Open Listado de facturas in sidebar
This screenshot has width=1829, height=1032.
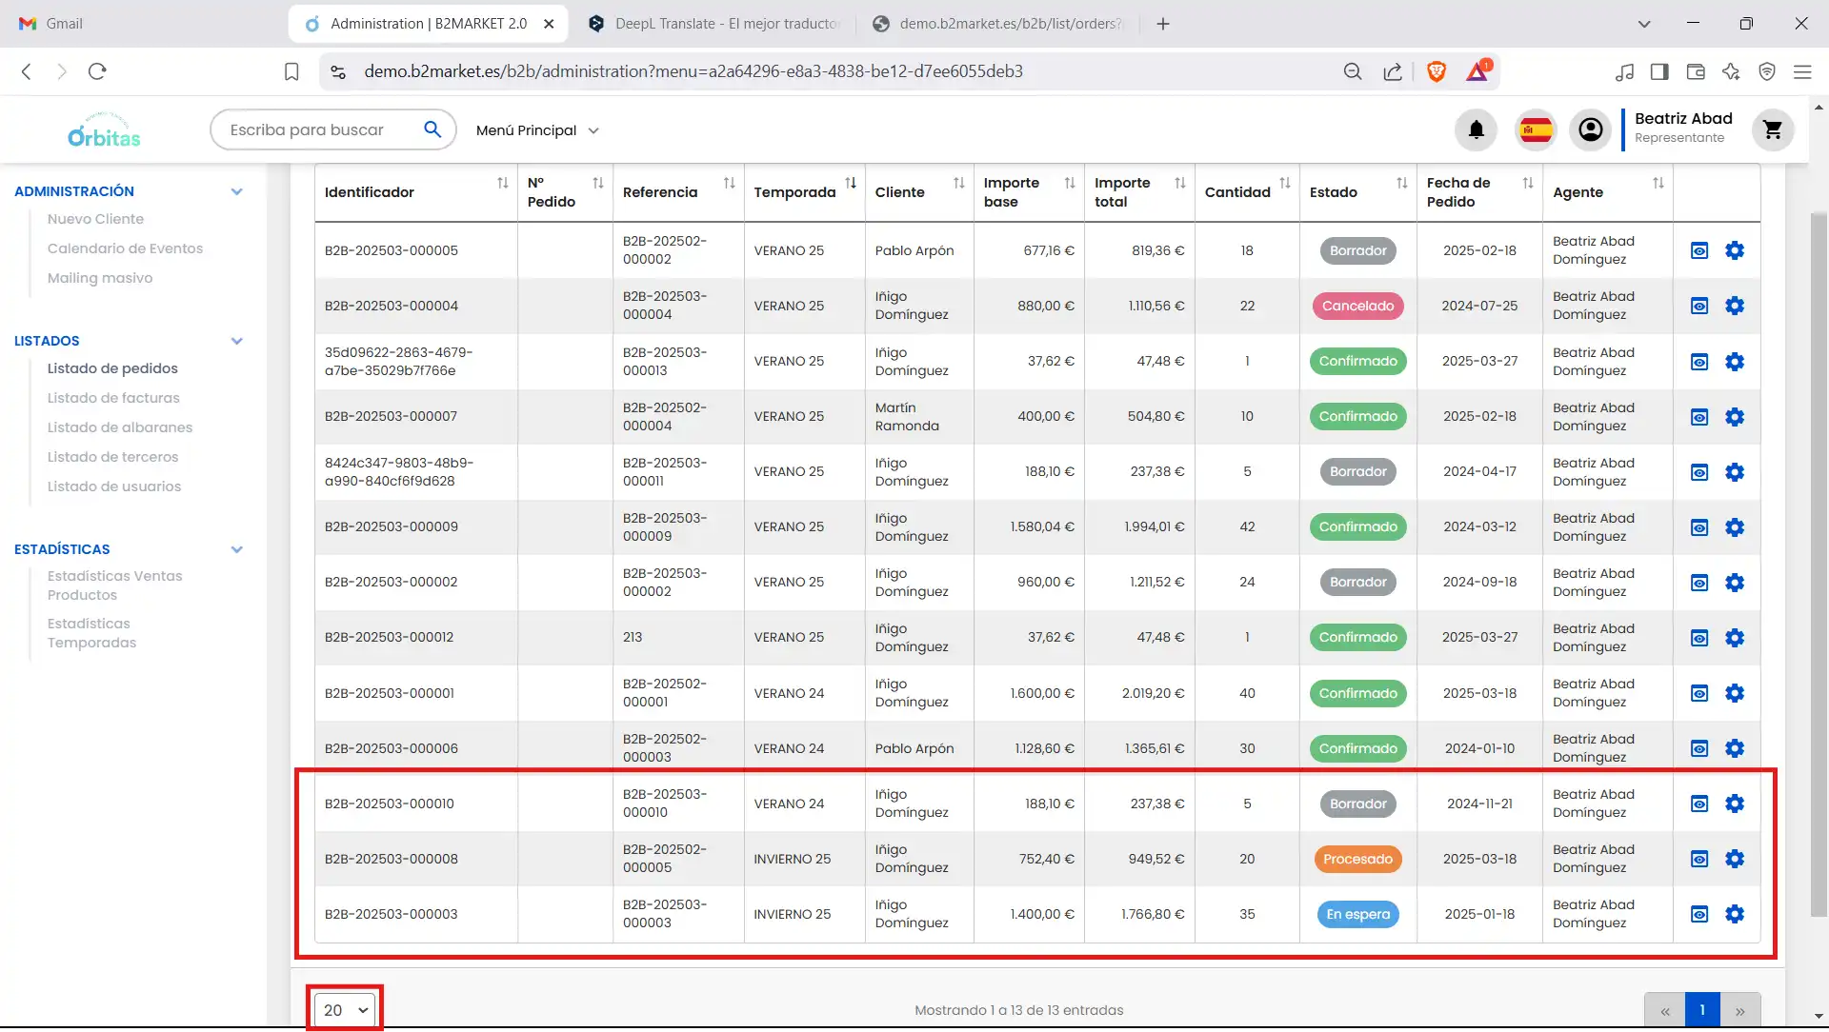[x=113, y=398]
